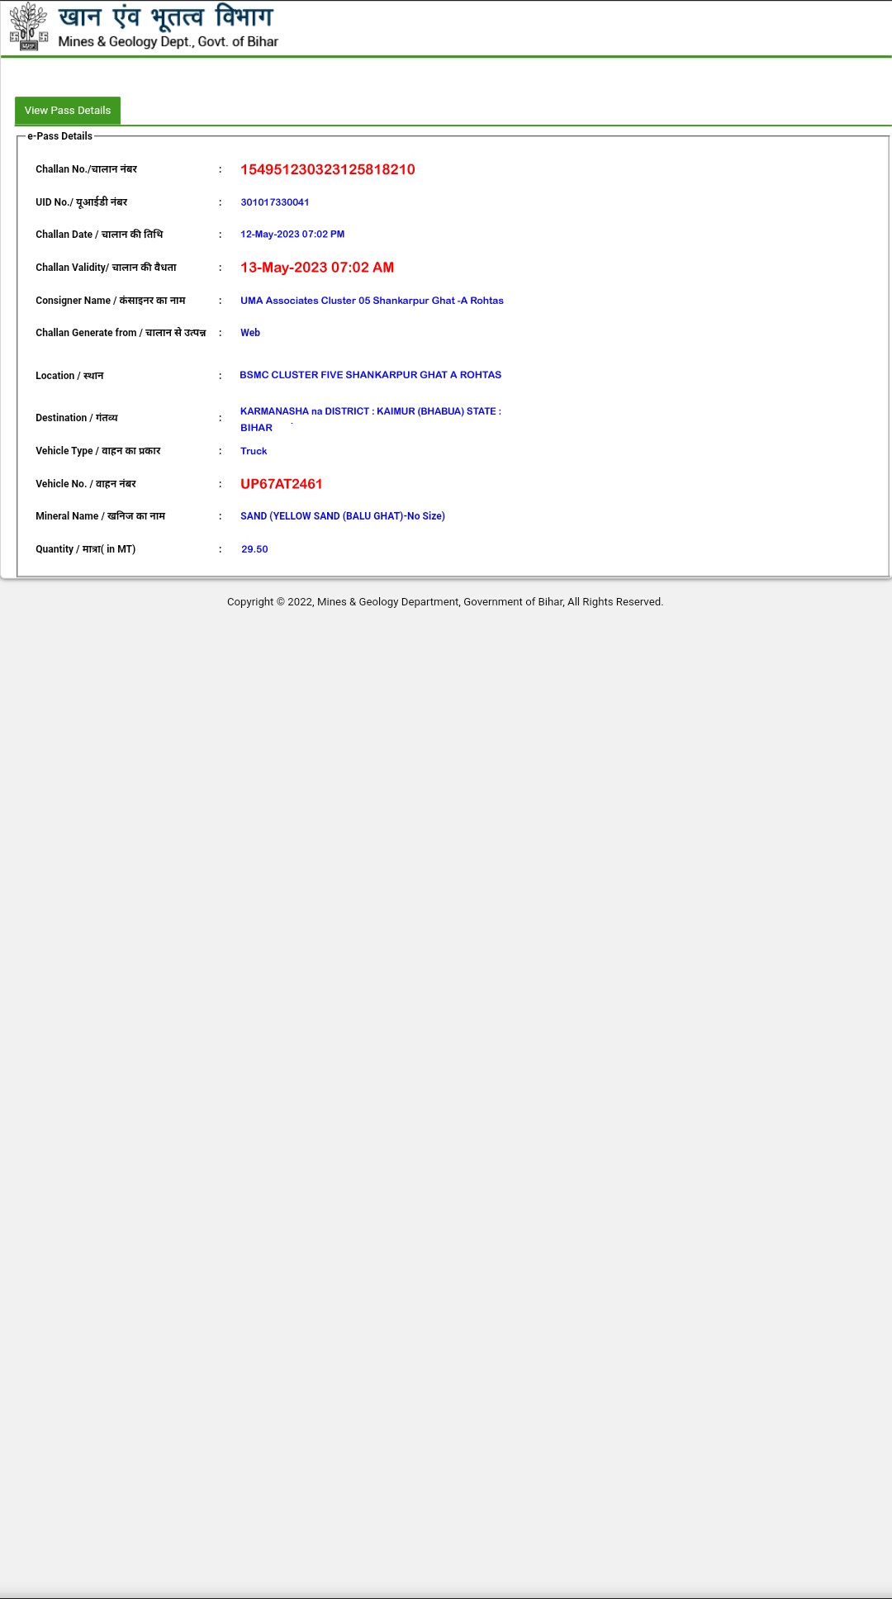
Task: Click the challan date 12-May-2023 07:02 PM
Action: pyautogui.click(x=292, y=235)
